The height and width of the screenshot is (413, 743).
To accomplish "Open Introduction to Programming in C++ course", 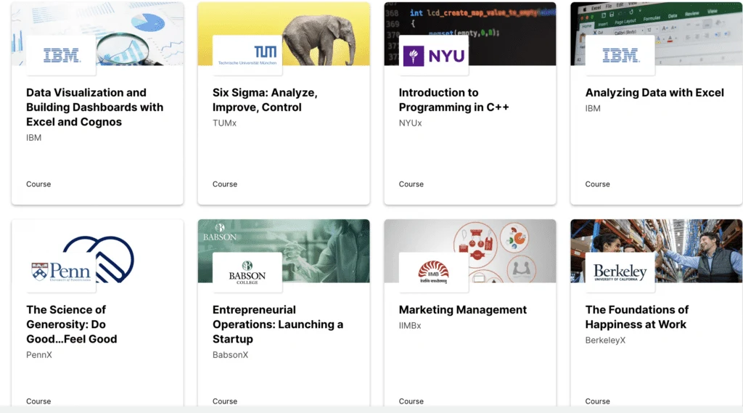I will click(454, 100).
